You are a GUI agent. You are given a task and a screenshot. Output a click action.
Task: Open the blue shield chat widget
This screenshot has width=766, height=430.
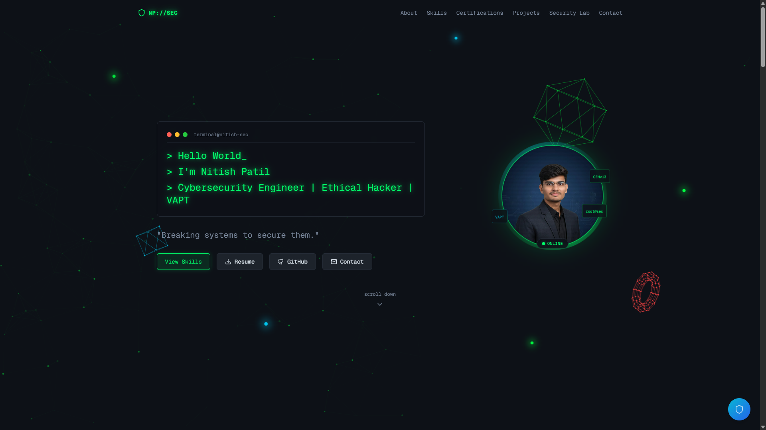tap(739, 409)
